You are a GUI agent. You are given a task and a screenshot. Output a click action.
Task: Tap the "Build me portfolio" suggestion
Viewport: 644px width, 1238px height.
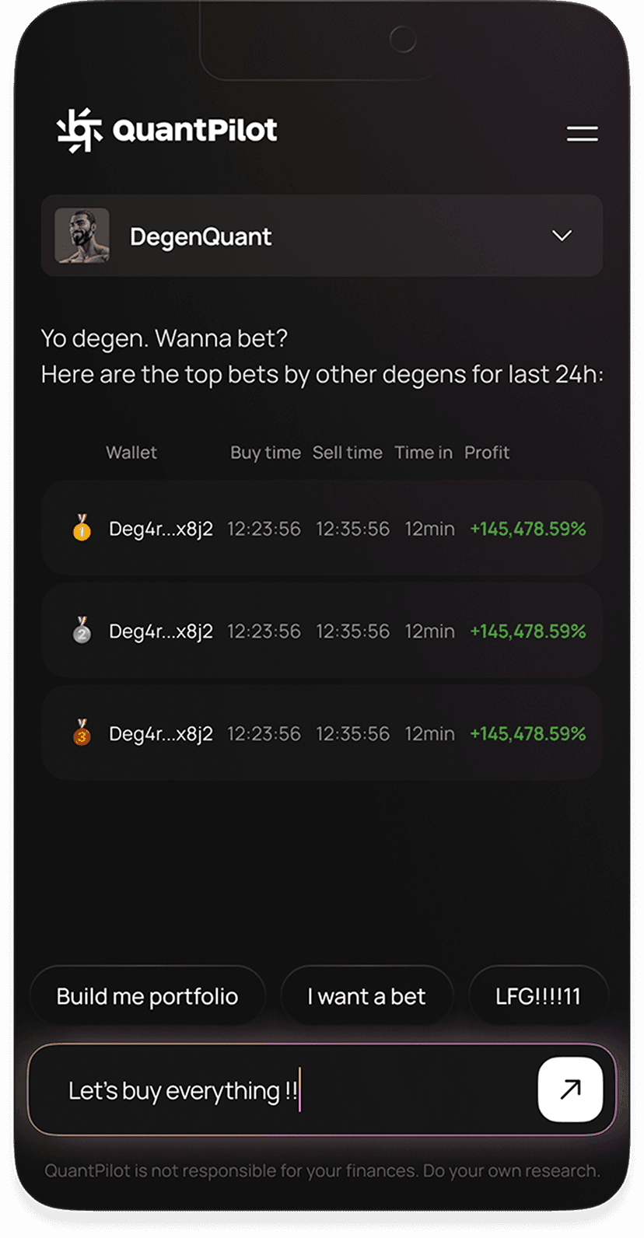tap(147, 996)
